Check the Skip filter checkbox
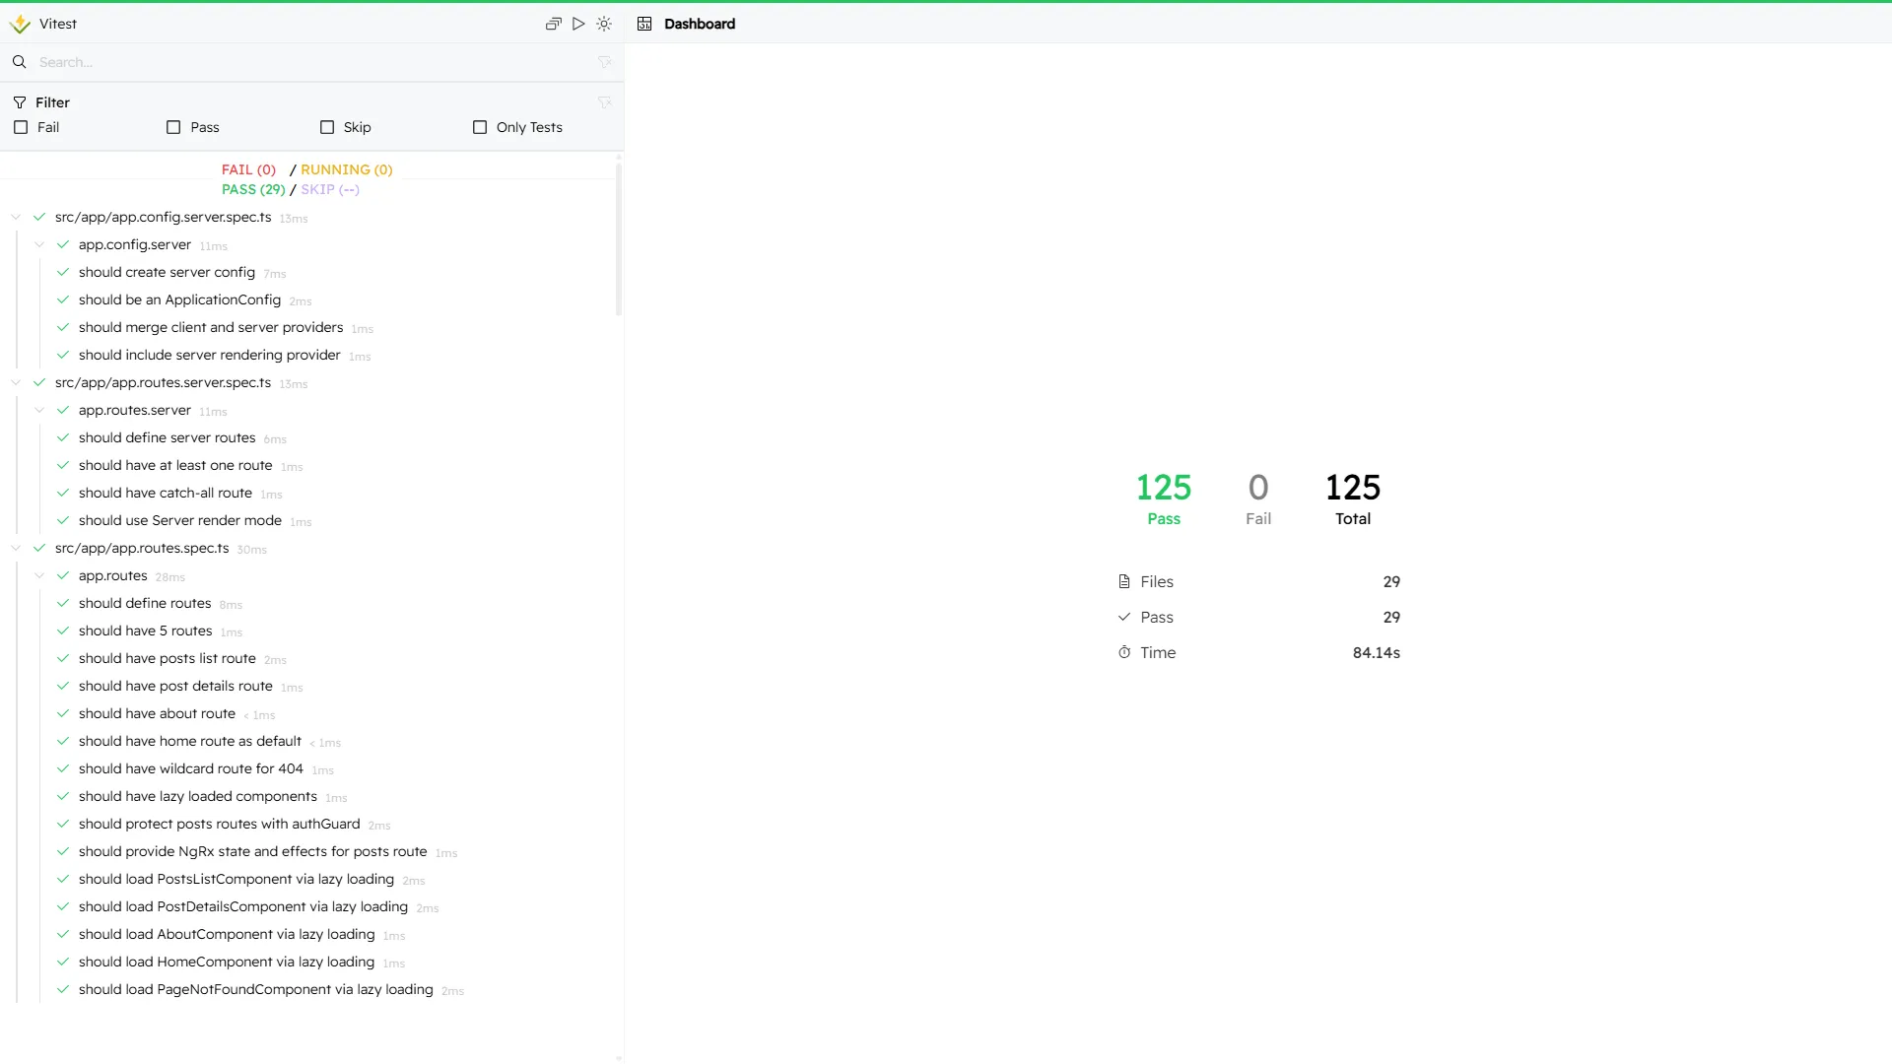This screenshot has width=1892, height=1064. pos(327,127)
